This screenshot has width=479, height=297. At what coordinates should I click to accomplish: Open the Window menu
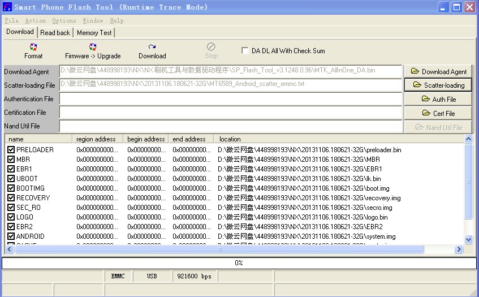click(93, 20)
